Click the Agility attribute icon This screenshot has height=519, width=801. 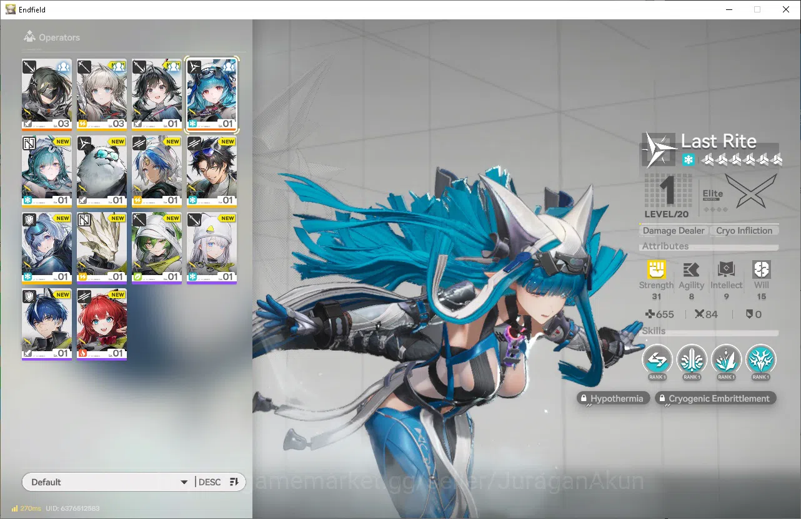(x=691, y=269)
